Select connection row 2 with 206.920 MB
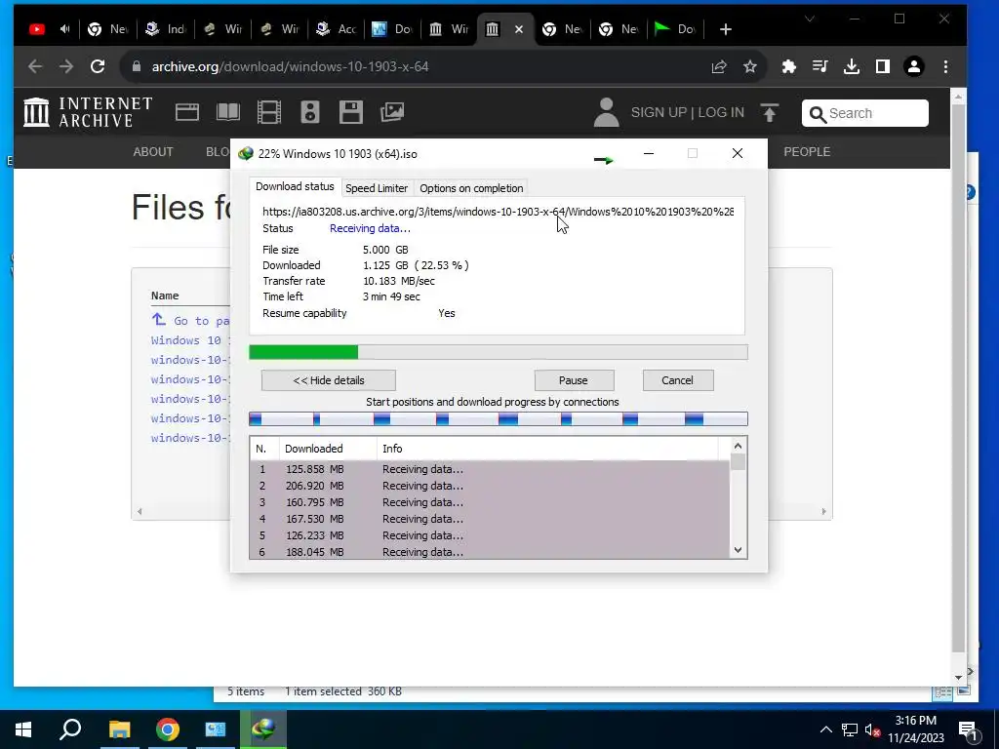The height and width of the screenshot is (749, 999). tap(490, 486)
